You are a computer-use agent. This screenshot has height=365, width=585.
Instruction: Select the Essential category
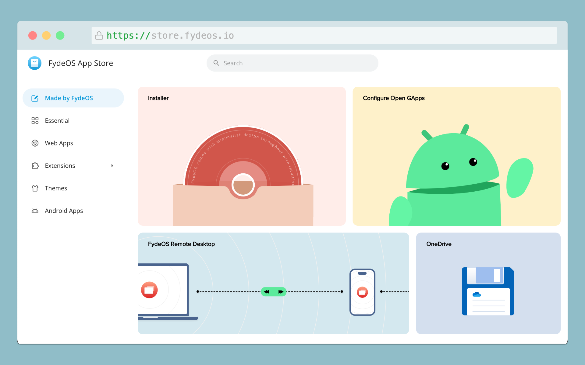pyautogui.click(x=57, y=121)
